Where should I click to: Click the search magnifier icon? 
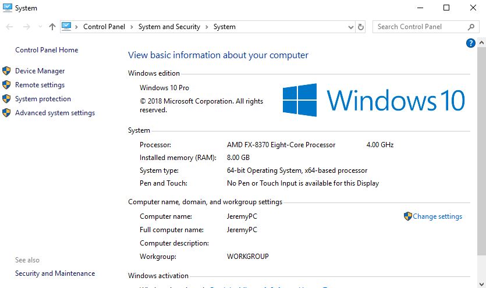[x=471, y=27]
